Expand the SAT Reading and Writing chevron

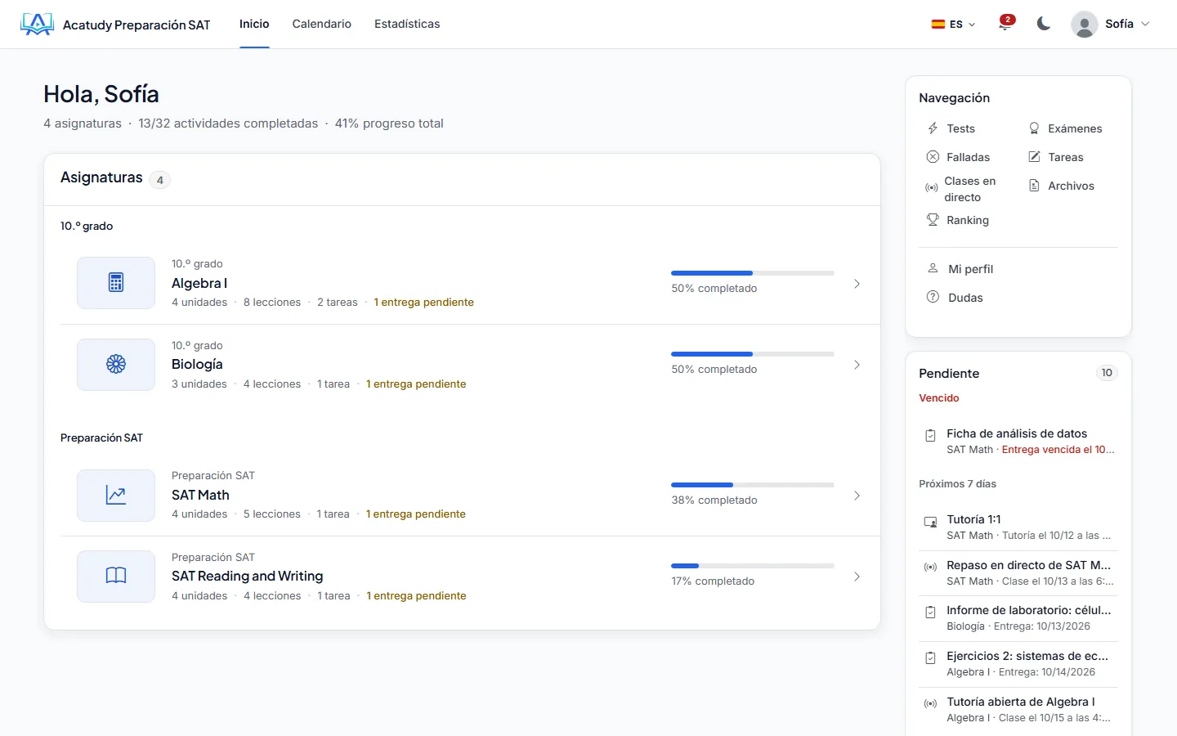pos(857,577)
